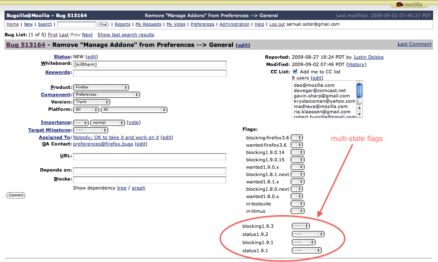The width and height of the screenshot is (438, 262).
Task: Open the Component Preferences dropdown
Action: pos(107,95)
